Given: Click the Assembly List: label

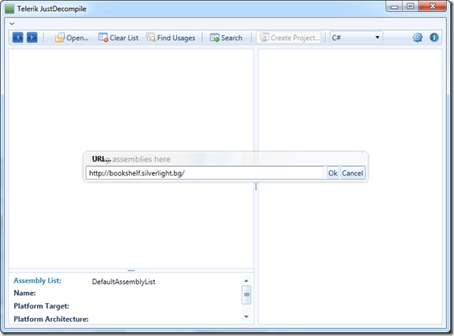Looking at the screenshot, I should pyautogui.click(x=38, y=281).
